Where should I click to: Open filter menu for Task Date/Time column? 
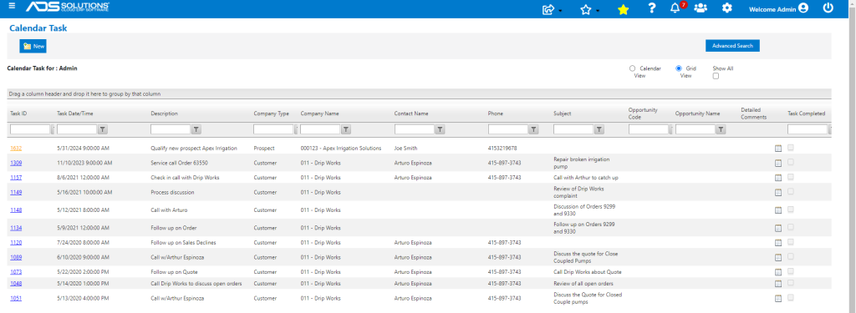[x=103, y=129]
